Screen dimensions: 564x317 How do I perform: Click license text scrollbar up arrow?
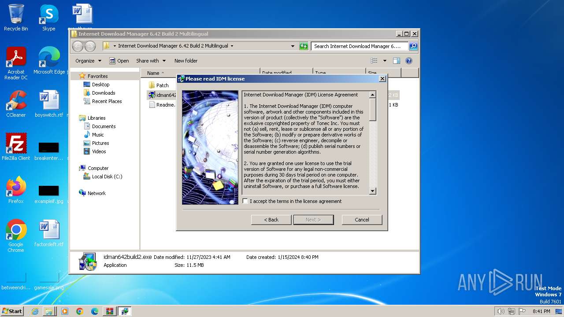pyautogui.click(x=372, y=95)
